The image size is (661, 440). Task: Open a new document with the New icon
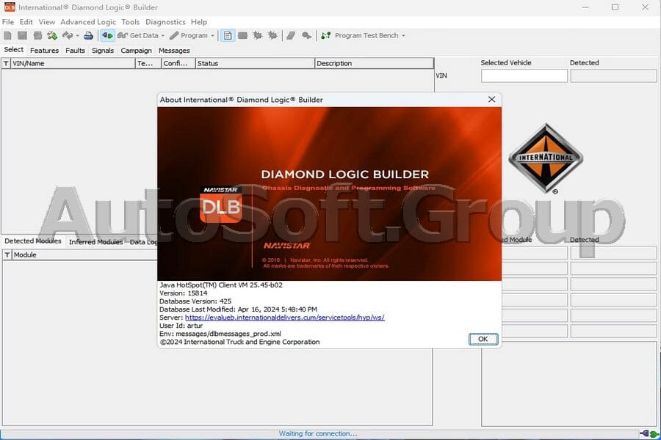[8, 35]
